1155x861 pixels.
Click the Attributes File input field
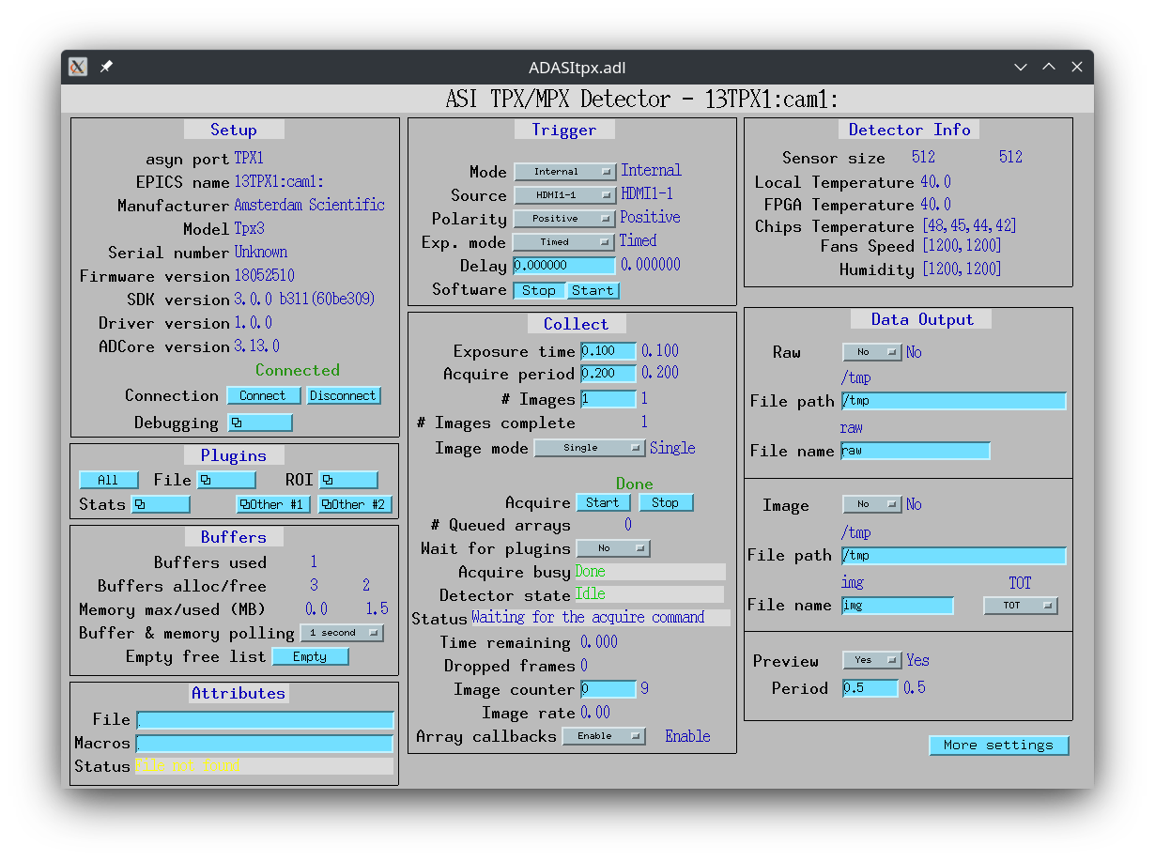click(265, 720)
